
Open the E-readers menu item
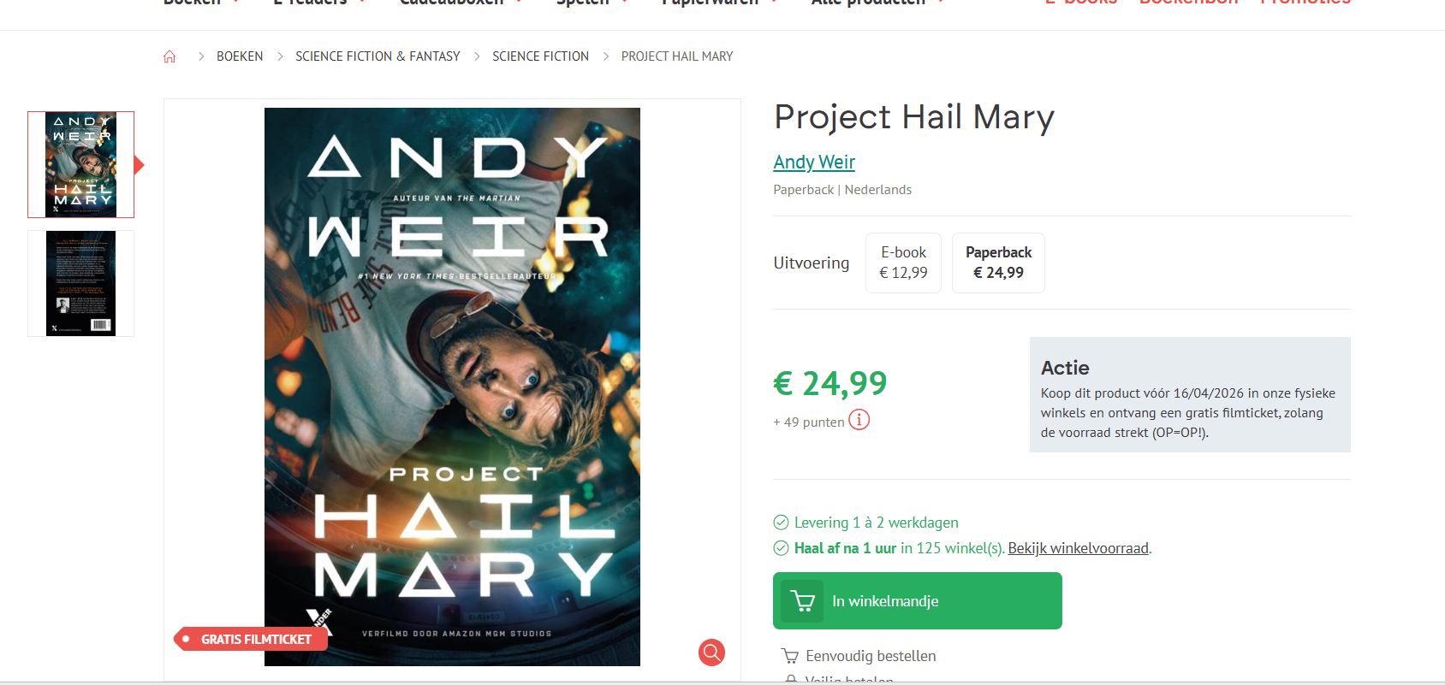pos(312,4)
